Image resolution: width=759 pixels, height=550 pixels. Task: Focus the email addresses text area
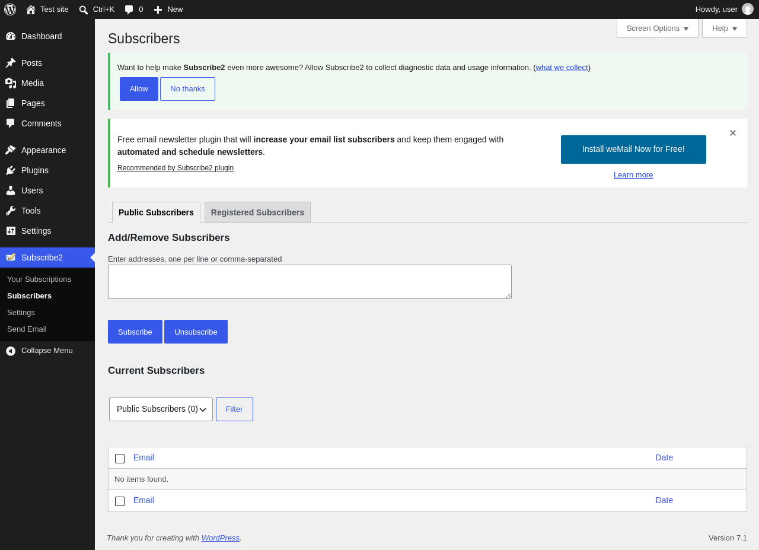pyautogui.click(x=310, y=282)
